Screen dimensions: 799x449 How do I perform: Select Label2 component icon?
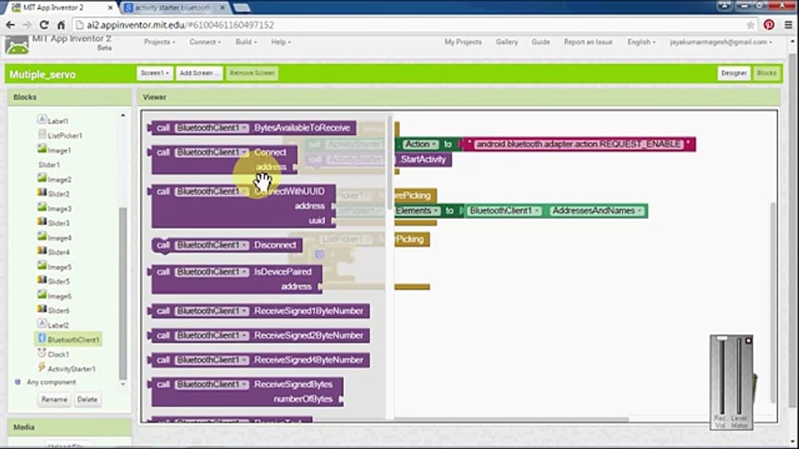[42, 324]
